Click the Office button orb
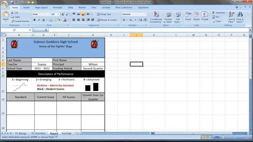The height and width of the screenshot is (142, 253). pyautogui.click(x=5, y=4)
